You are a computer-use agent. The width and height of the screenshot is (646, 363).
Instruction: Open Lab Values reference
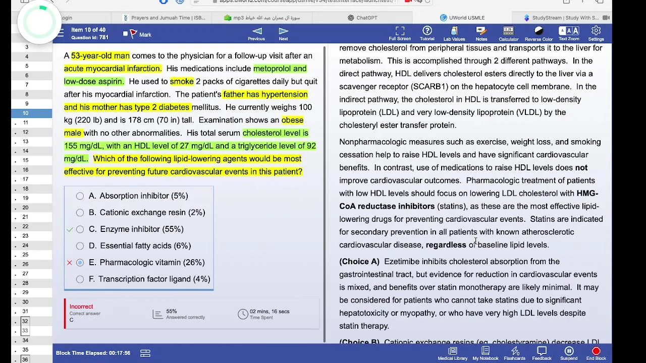click(x=454, y=34)
